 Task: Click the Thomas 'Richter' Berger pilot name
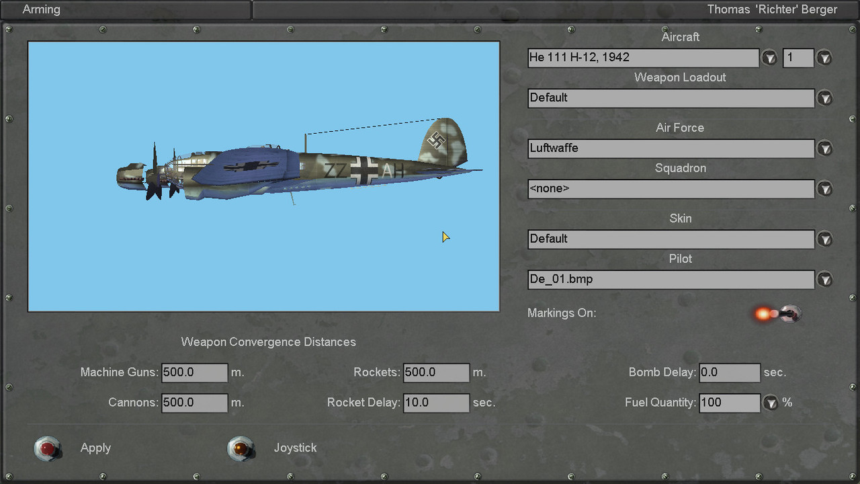[x=772, y=9]
